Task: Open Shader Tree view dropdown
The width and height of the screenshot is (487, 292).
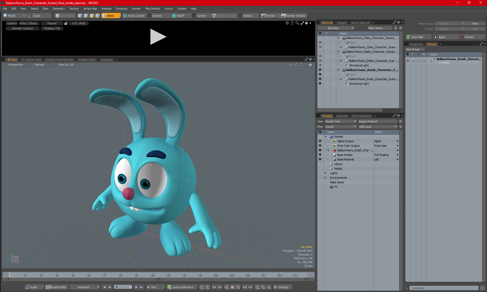Action: [341, 121]
